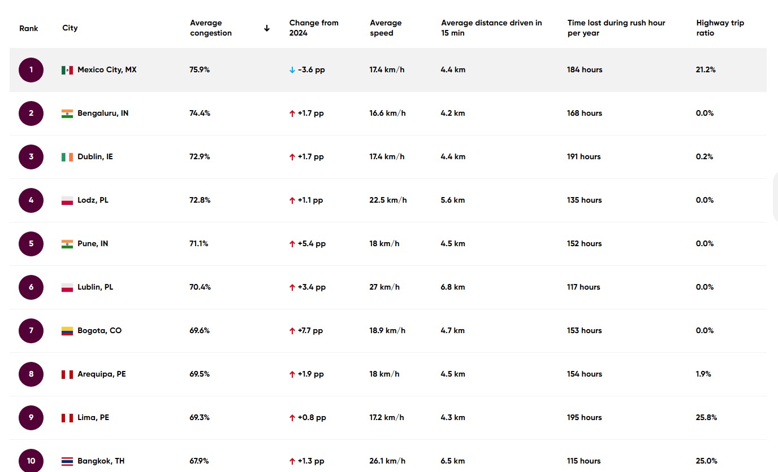Screen dimensions: 778x472
Task: Click the Mexico flag icon
Action: coord(67,70)
